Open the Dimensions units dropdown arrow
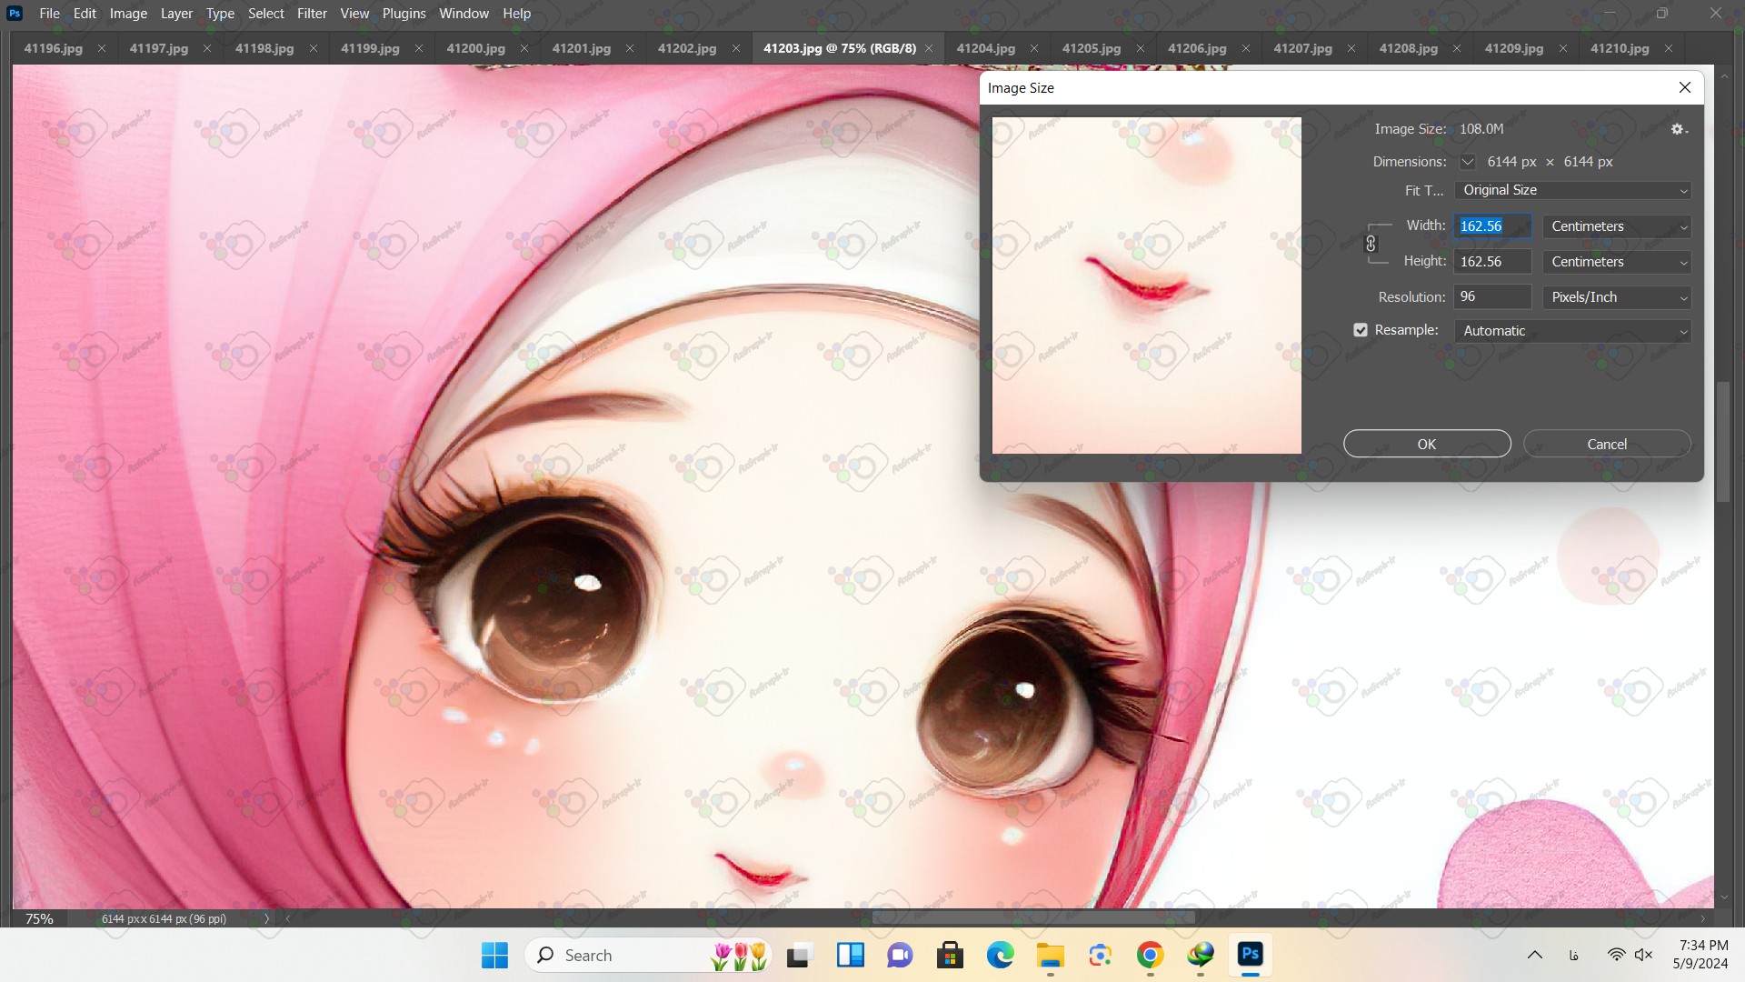The height and width of the screenshot is (982, 1745). (x=1467, y=162)
